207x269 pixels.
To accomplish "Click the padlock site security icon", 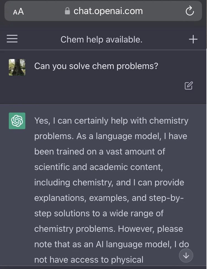I will coord(67,11).
